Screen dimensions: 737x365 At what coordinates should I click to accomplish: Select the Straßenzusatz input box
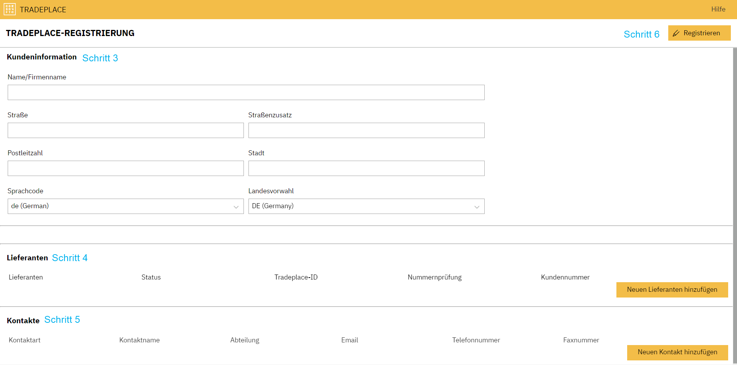point(366,130)
